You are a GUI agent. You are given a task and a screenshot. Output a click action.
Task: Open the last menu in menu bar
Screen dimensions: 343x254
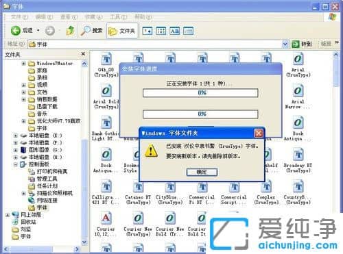[x=143, y=17]
